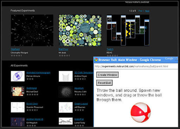Open the Sketchpad experiment link
Screen dimensions: 180x129
(32, 88)
